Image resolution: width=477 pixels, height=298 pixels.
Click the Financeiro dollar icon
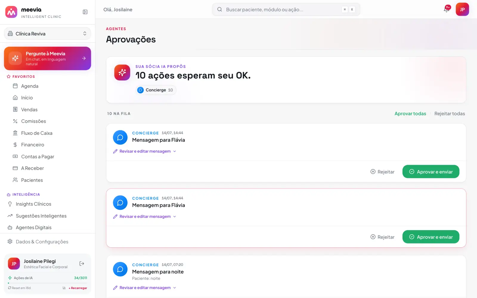point(15,145)
